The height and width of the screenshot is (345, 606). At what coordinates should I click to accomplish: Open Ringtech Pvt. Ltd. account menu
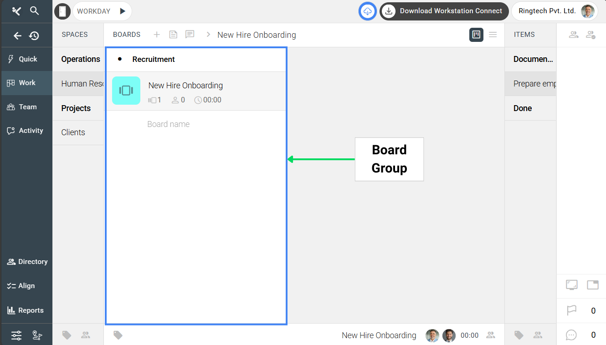click(555, 11)
